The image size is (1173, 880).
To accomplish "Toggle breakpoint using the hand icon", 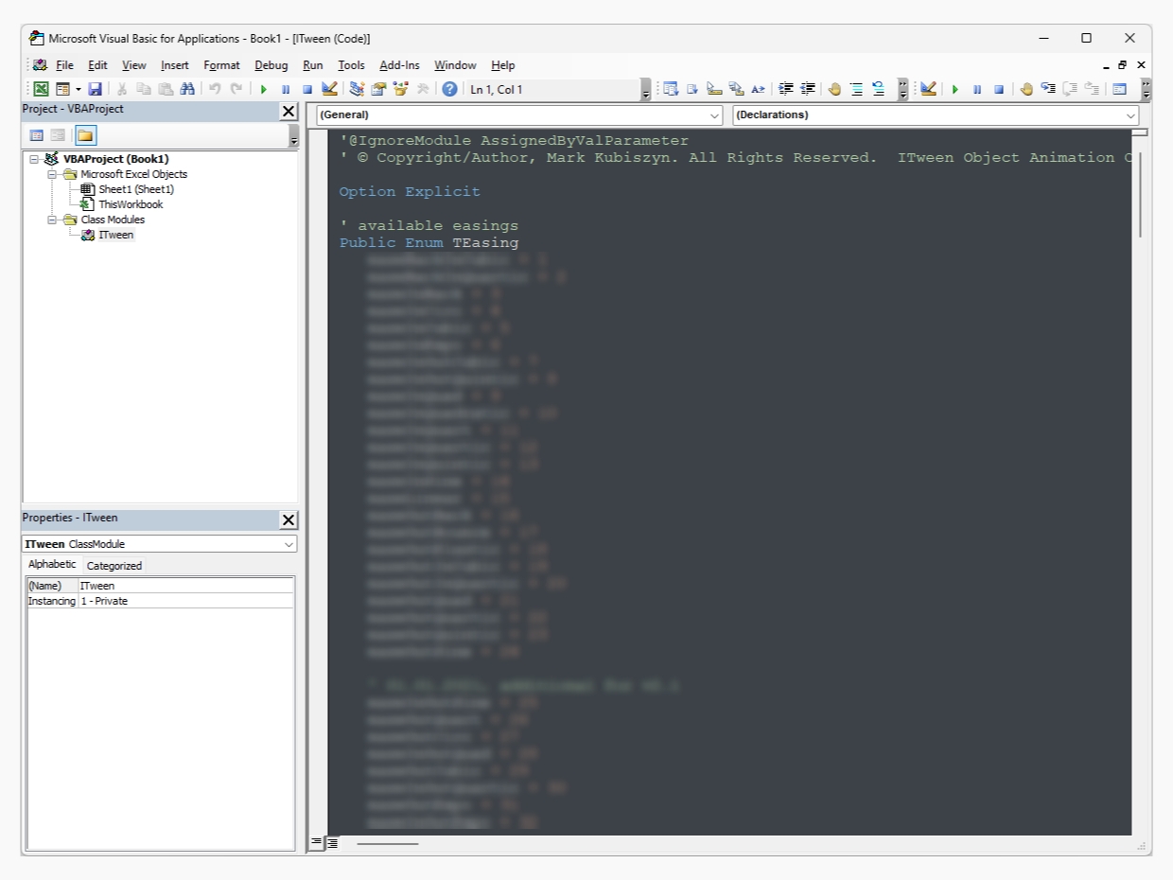I will 833,89.
